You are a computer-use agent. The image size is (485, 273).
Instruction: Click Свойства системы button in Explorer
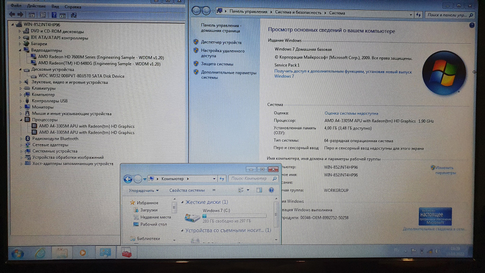pos(187,191)
